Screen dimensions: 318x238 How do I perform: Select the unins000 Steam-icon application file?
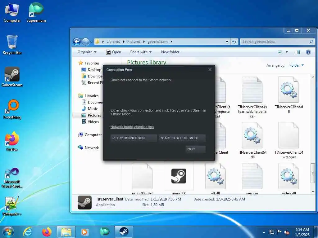click(179, 179)
